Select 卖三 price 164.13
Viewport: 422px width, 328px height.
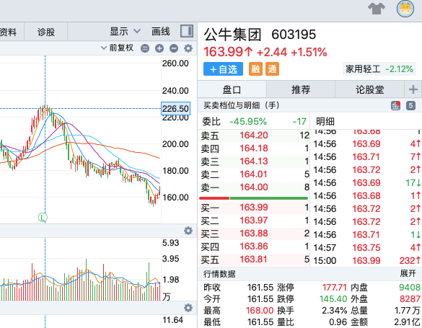click(254, 161)
